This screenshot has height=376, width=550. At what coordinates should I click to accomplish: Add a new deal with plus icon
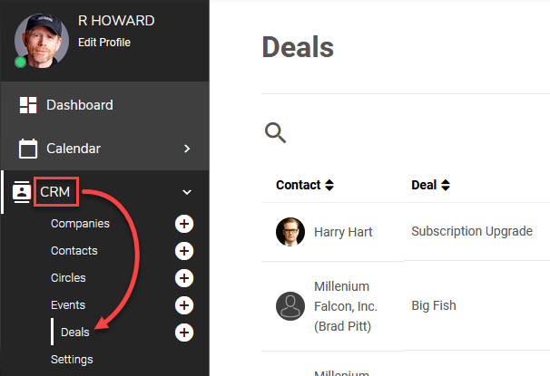[x=184, y=333]
